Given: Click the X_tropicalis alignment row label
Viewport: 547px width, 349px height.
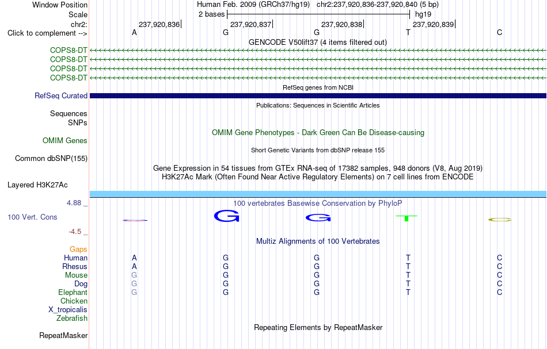Looking at the screenshot, I should tap(68, 310).
